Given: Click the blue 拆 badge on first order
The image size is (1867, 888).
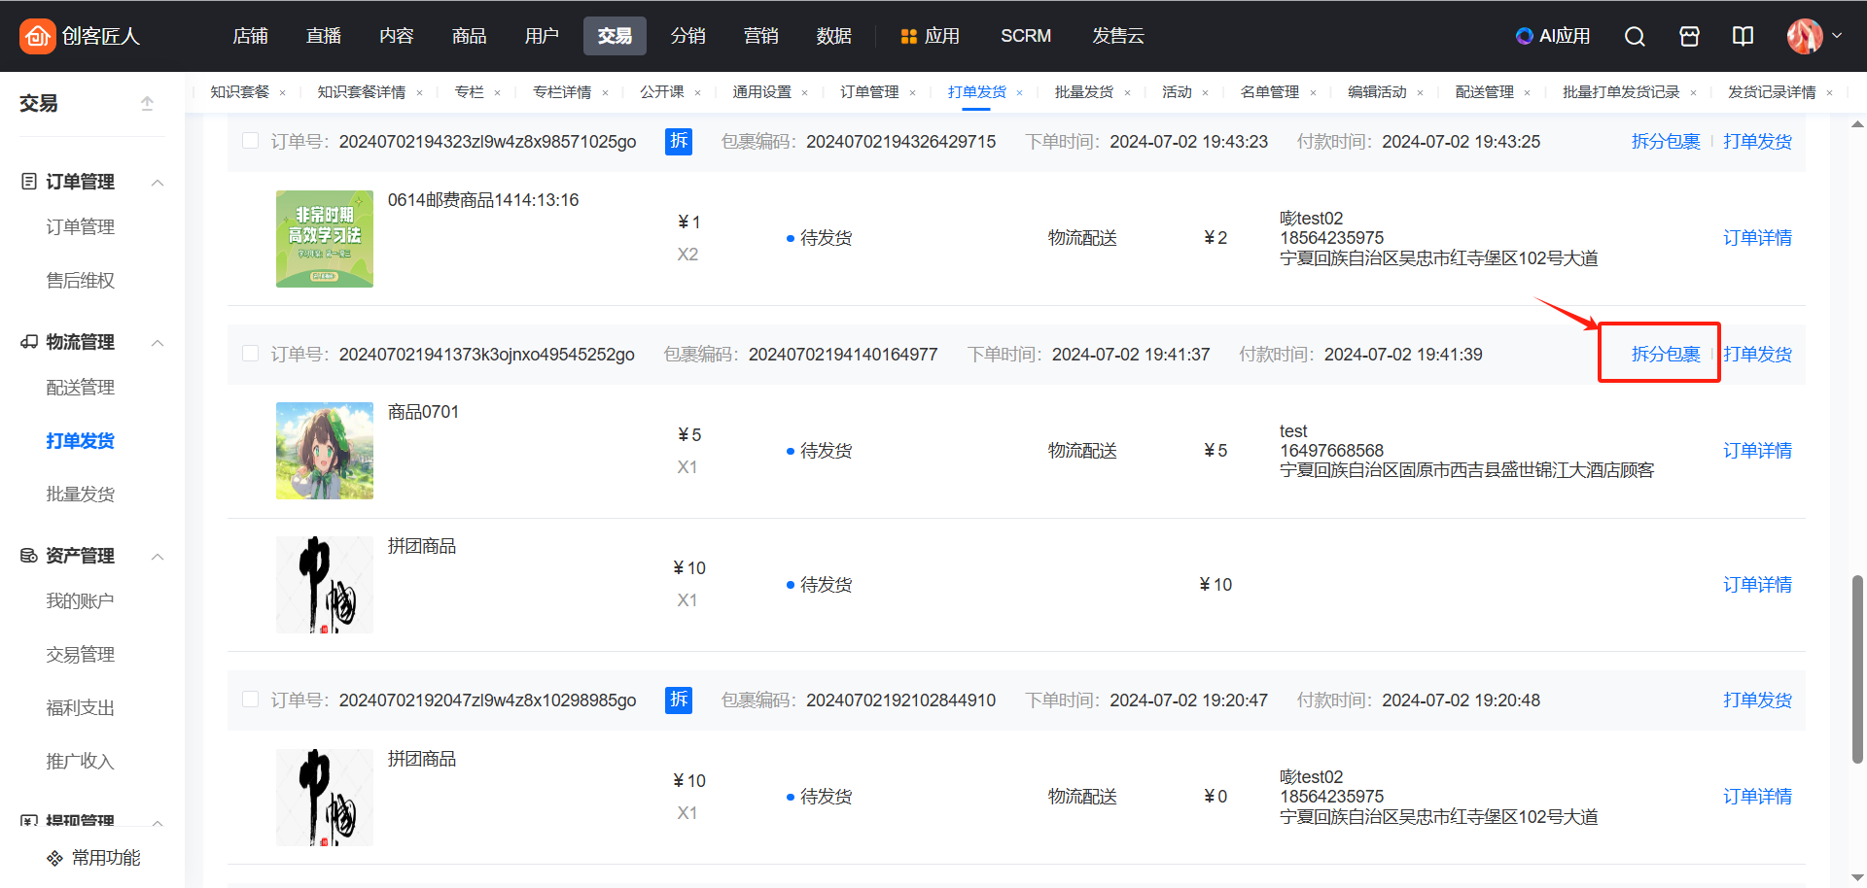Looking at the screenshot, I should point(678,141).
